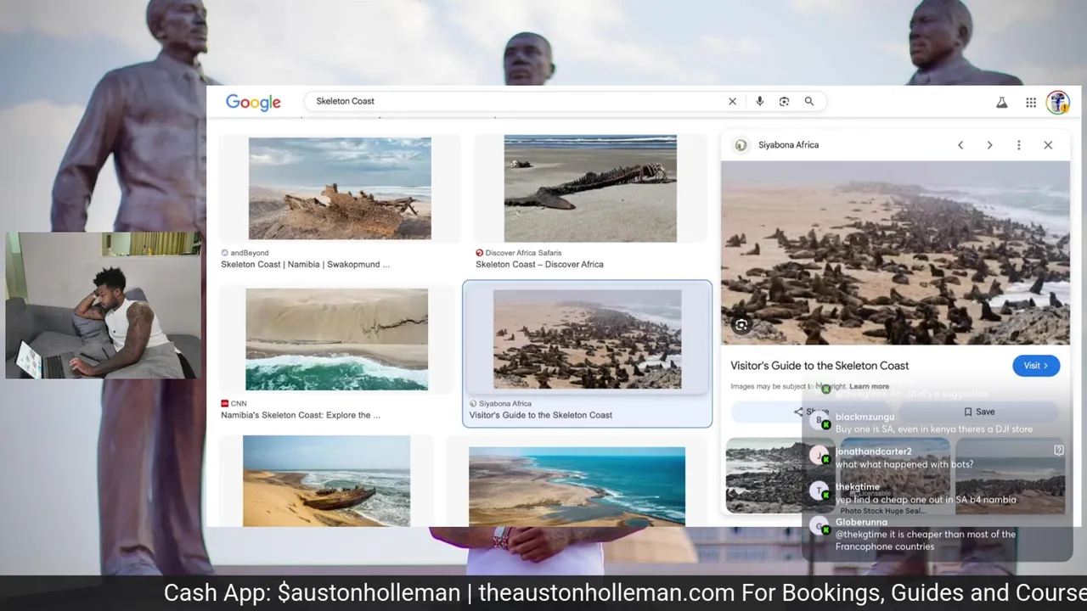This screenshot has width=1087, height=611.
Task: Open Google Lens image search icon
Action: 784,101
